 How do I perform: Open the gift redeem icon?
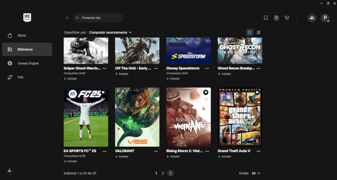[x=276, y=18]
